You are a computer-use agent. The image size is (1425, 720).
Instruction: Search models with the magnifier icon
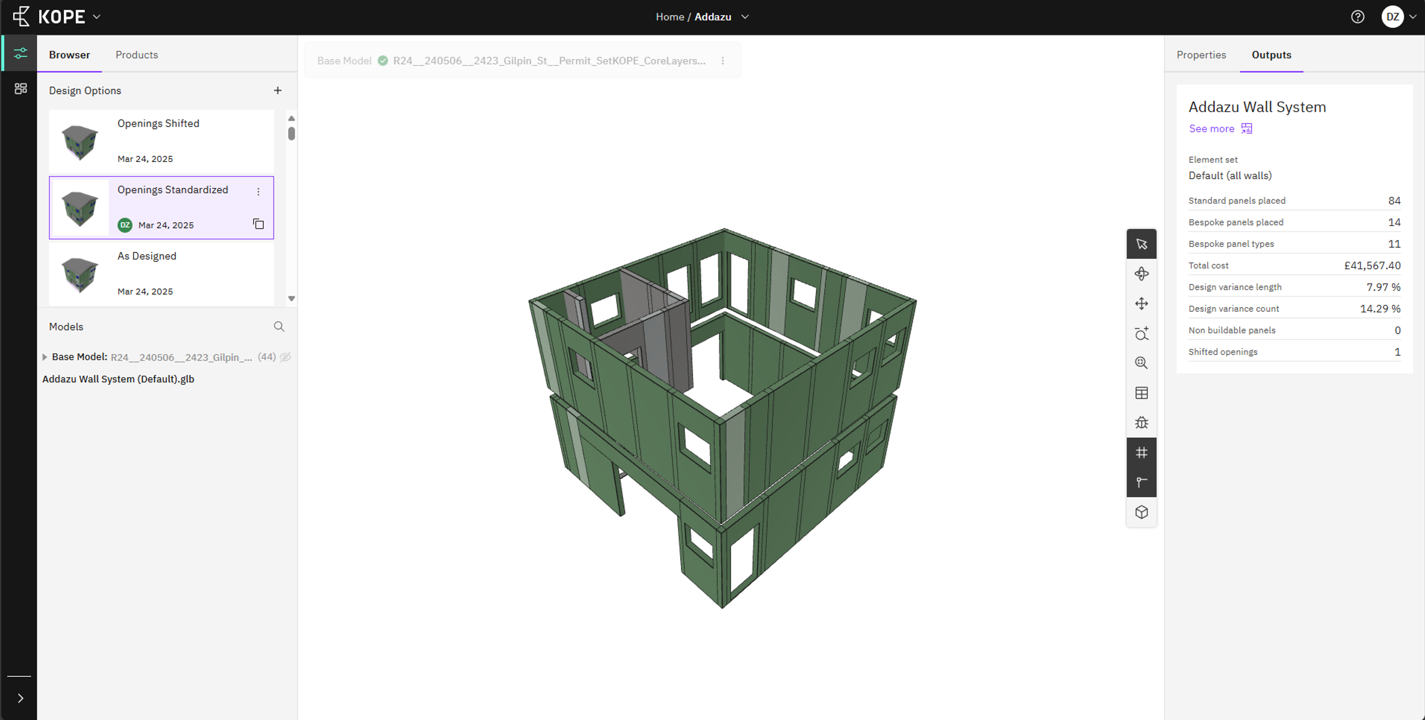[x=279, y=327]
